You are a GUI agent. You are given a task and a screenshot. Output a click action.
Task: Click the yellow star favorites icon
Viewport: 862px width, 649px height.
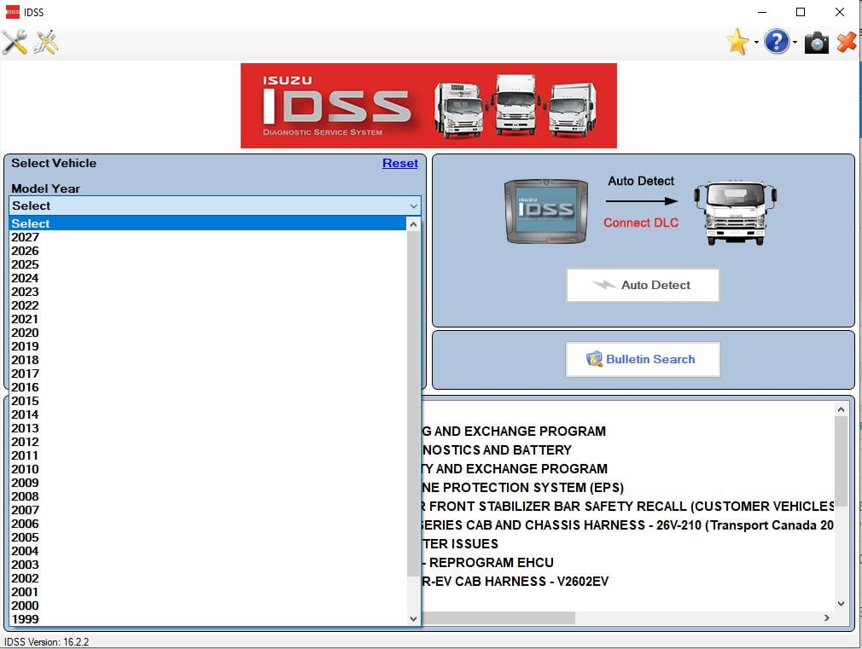tap(737, 42)
